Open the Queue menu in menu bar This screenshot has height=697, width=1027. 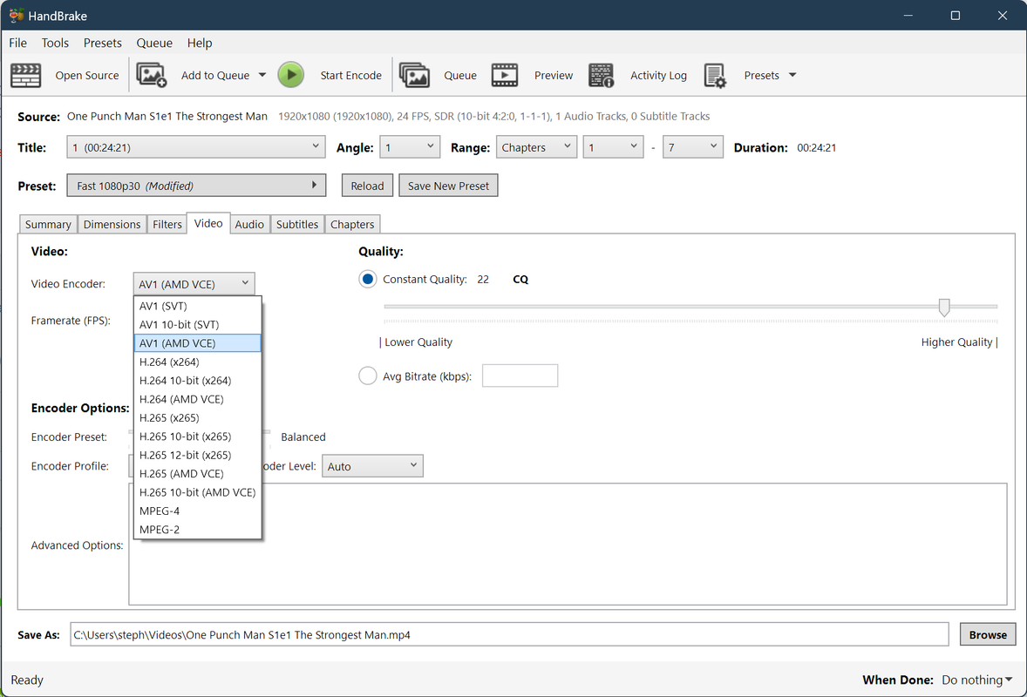click(x=154, y=43)
